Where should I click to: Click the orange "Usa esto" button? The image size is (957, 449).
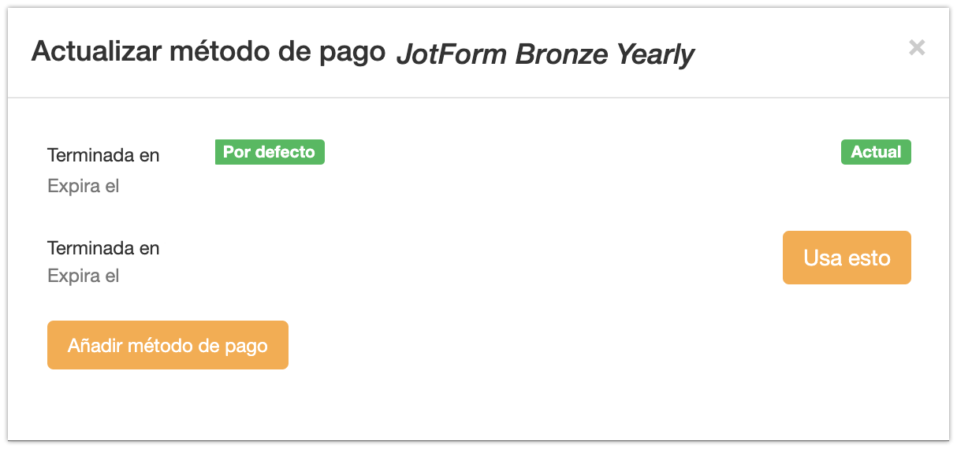[847, 258]
